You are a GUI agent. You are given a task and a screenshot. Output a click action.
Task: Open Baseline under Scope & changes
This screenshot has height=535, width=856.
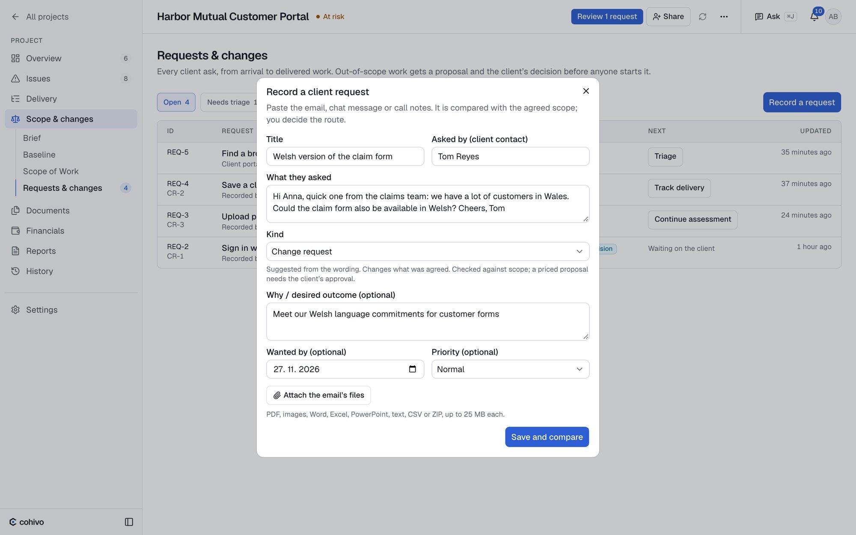[39, 155]
